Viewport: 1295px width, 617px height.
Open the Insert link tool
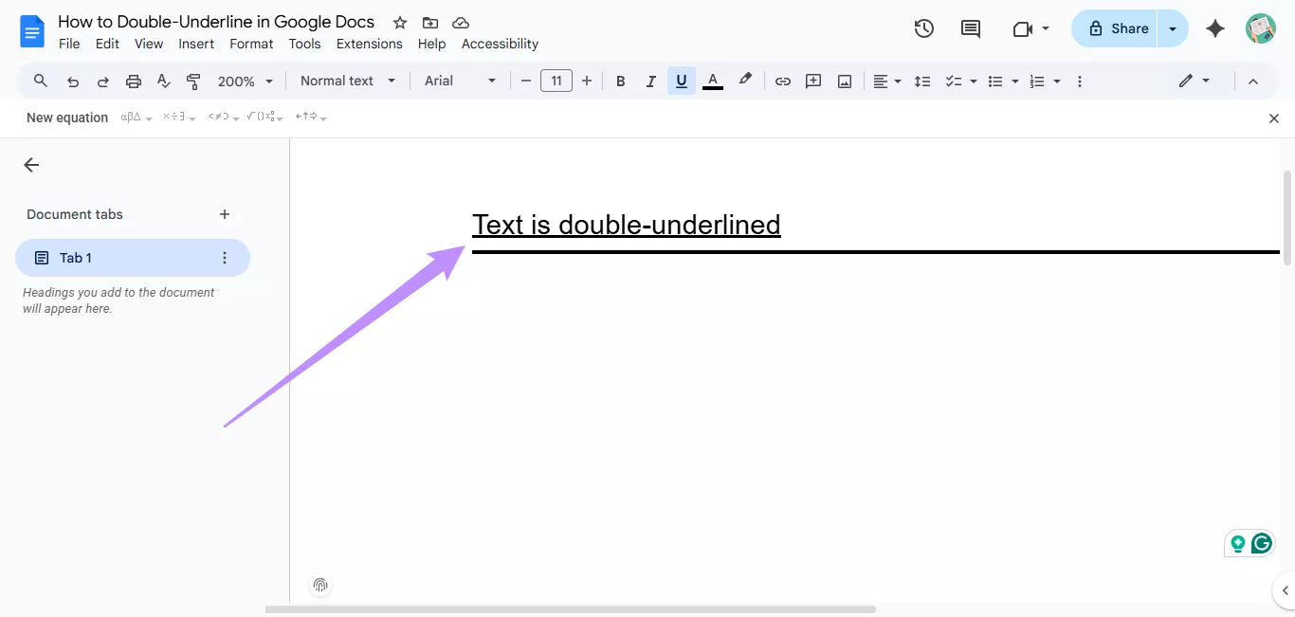click(x=783, y=81)
